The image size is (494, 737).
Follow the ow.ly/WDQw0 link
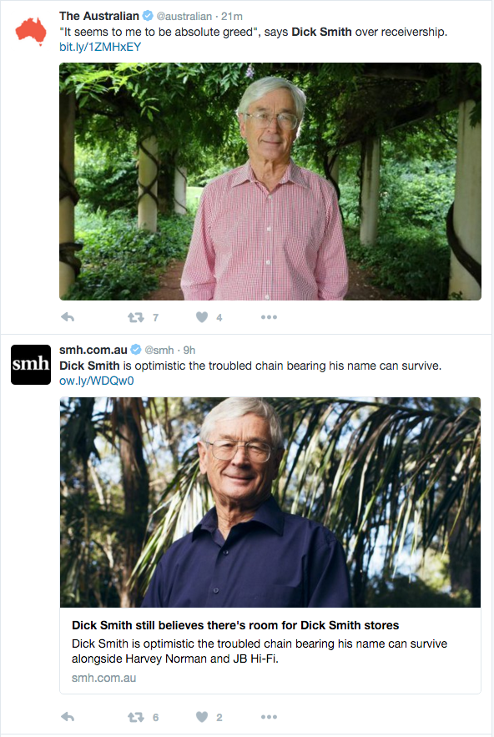(x=96, y=381)
